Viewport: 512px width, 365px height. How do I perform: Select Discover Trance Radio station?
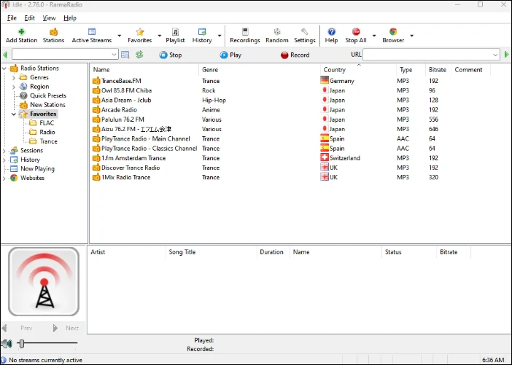point(290,168)
